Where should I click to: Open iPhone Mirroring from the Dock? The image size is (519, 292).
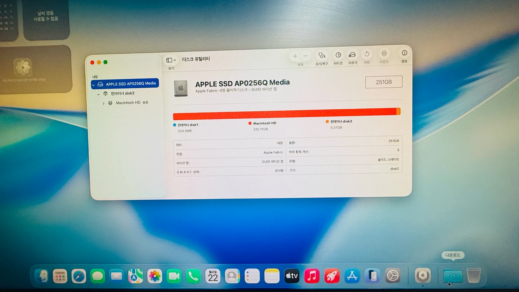coord(372,276)
